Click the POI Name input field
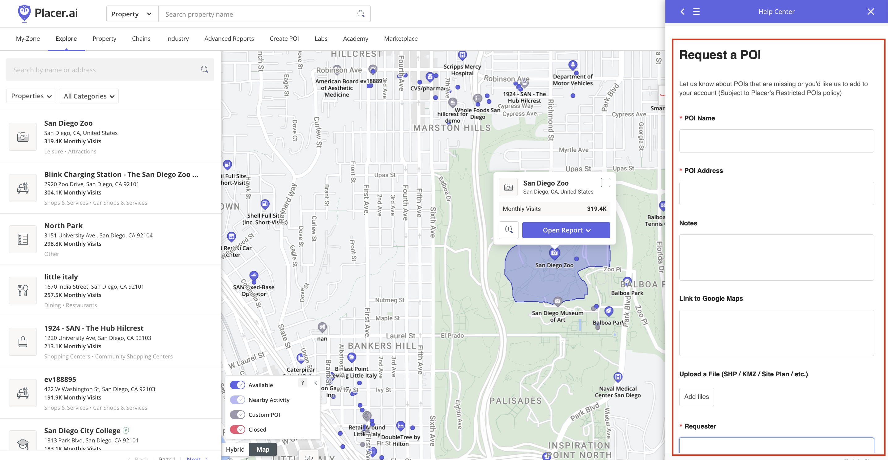 pyautogui.click(x=776, y=141)
